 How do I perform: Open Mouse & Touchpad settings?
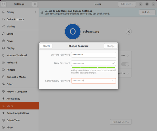point(19,55)
